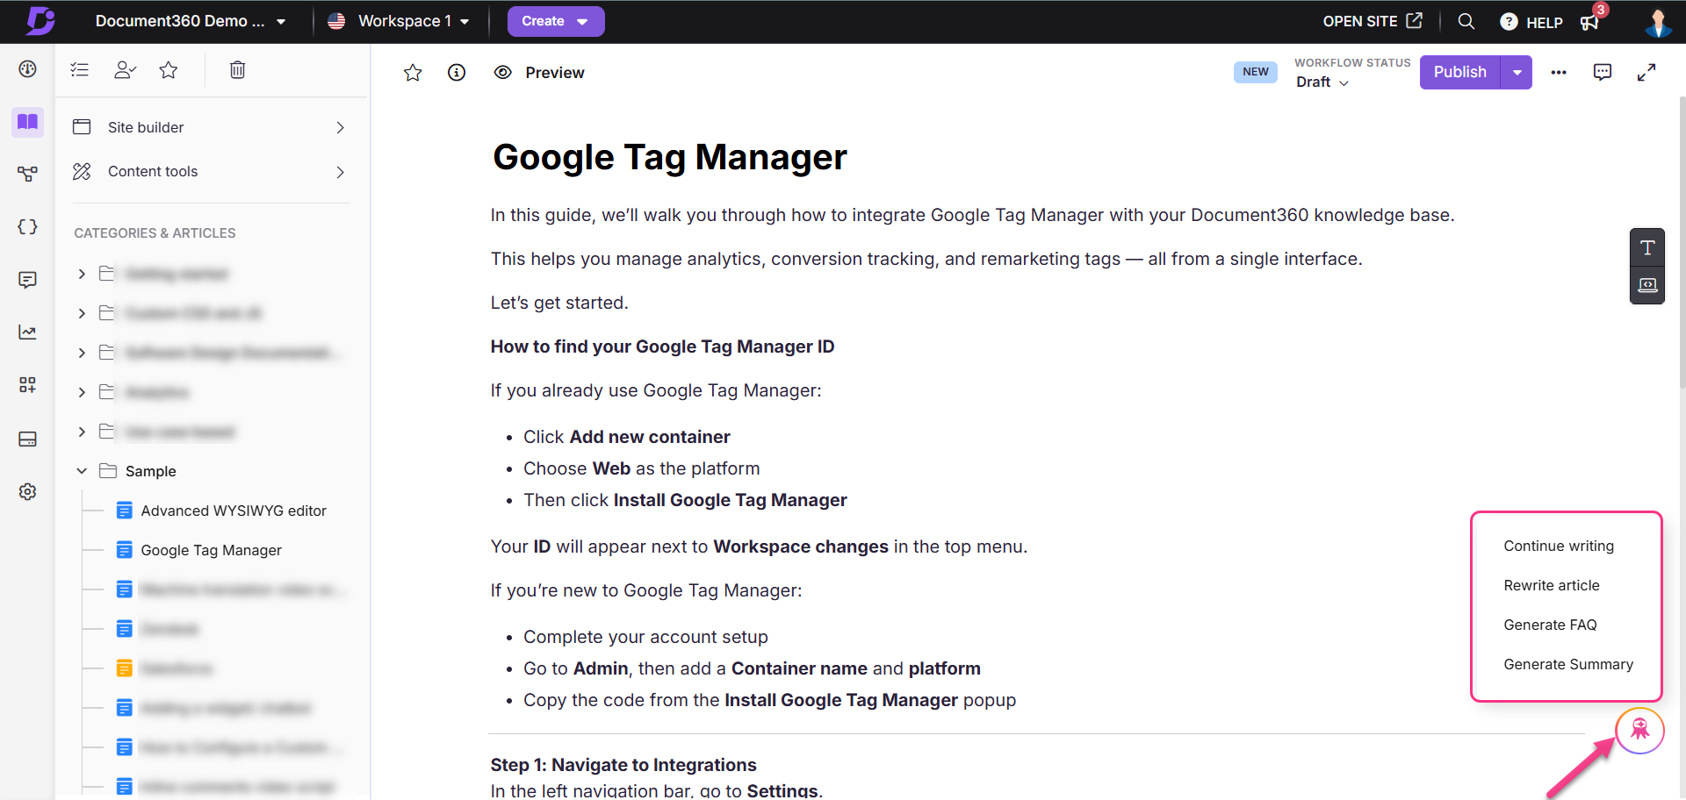The width and height of the screenshot is (1686, 800).
Task: Click the NEW status badge
Action: pos(1256,72)
